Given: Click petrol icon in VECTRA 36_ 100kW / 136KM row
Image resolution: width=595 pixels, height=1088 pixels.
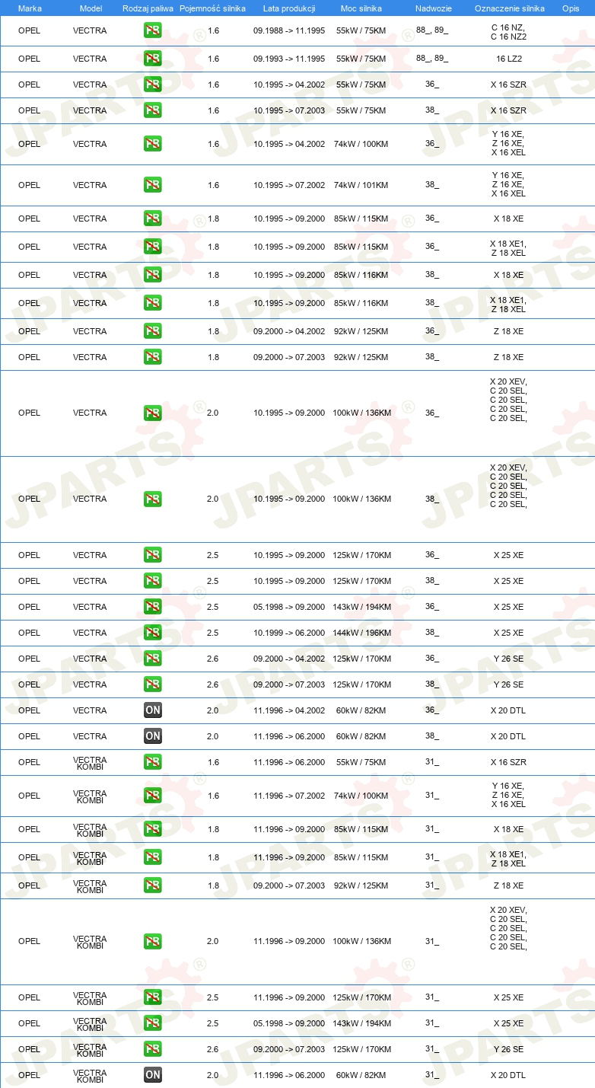Looking at the screenshot, I should (x=153, y=413).
